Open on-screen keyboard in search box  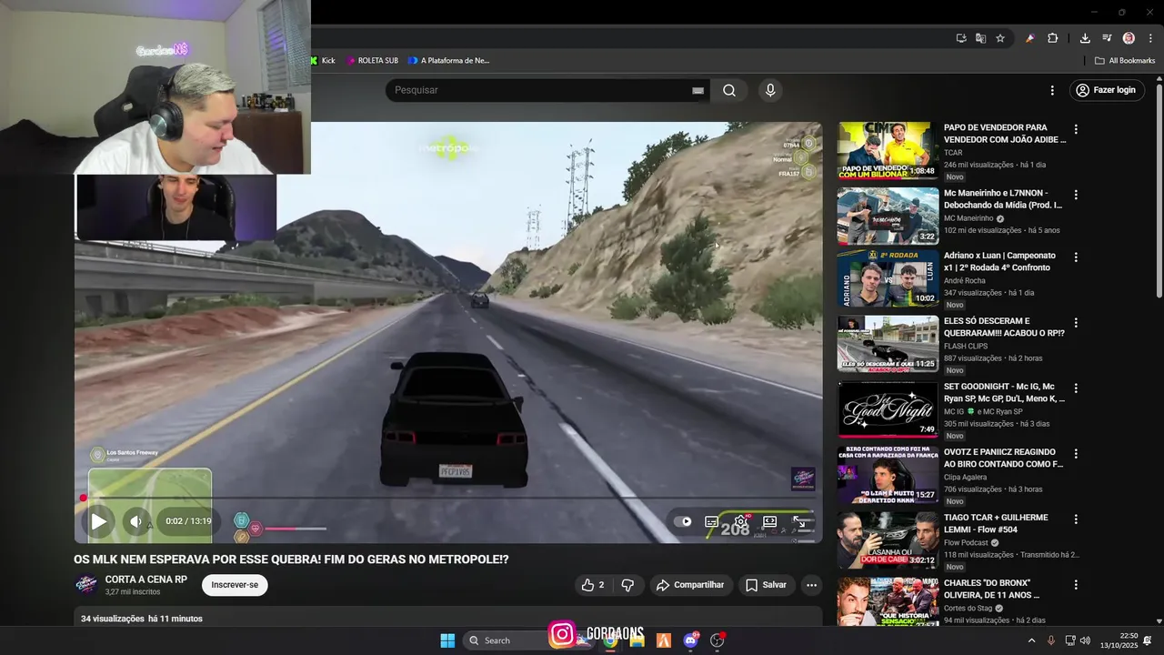pyautogui.click(x=697, y=90)
